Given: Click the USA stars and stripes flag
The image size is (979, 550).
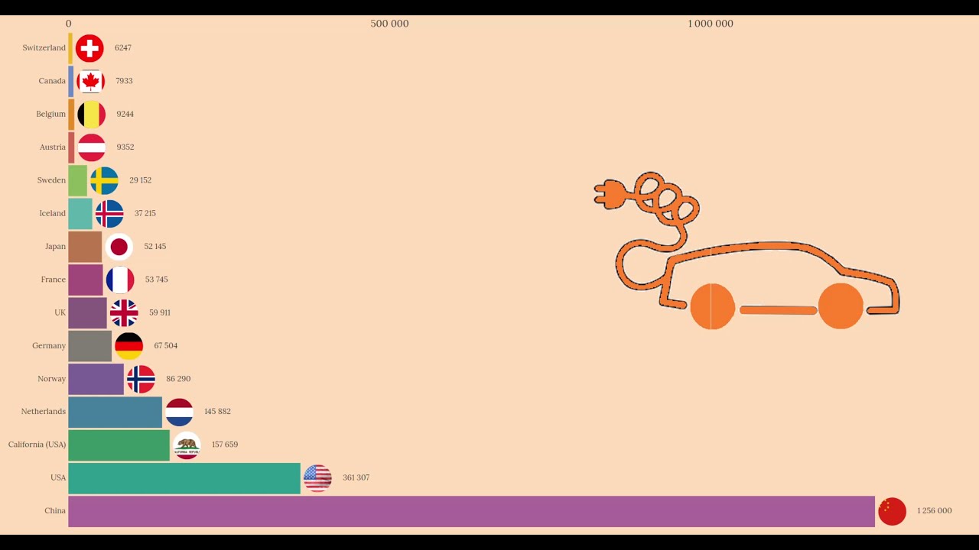Looking at the screenshot, I should (x=317, y=478).
